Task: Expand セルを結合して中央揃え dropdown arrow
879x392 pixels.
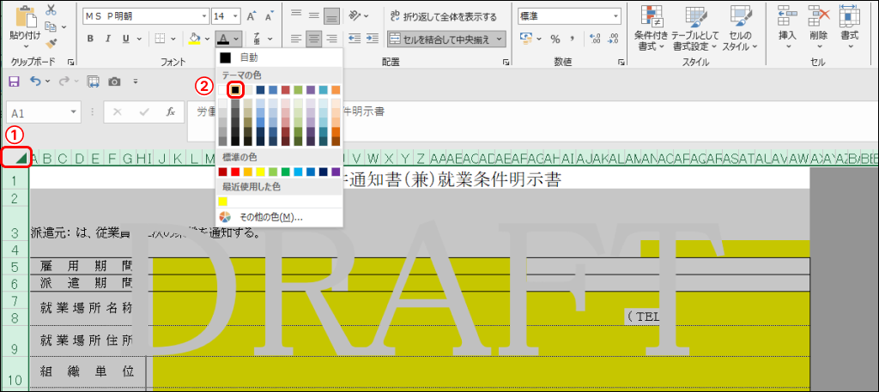Action: point(499,39)
